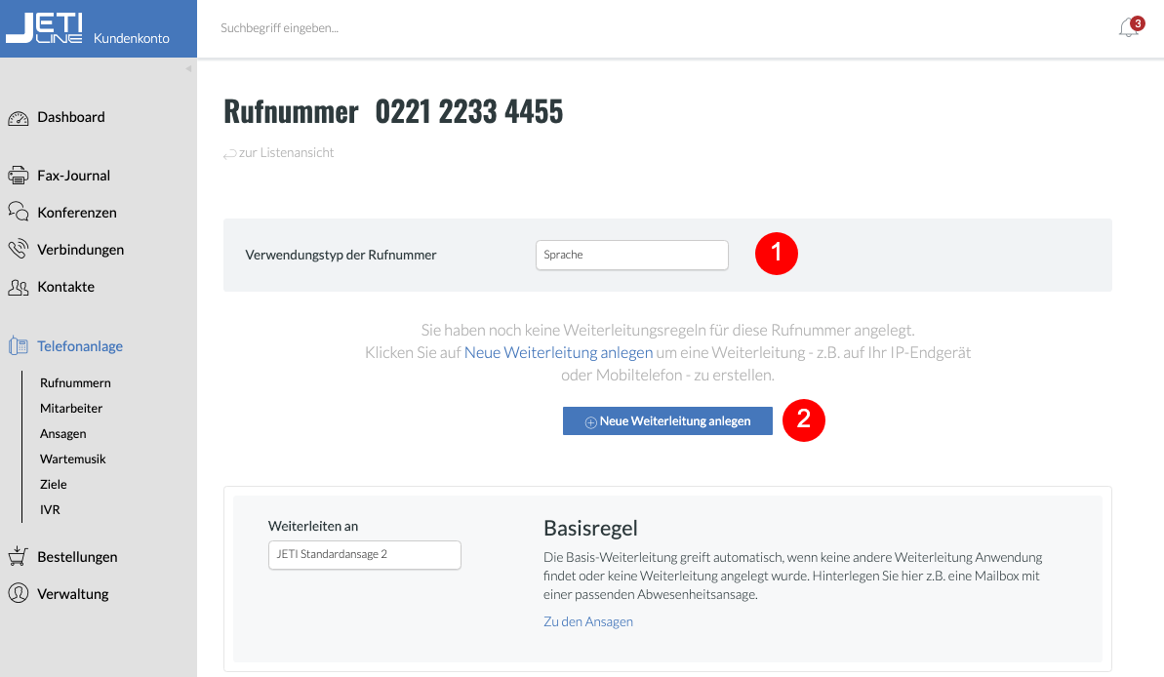Click the Verwendungstyp der Rufnummer label
The width and height of the screenshot is (1164, 677).
(341, 256)
